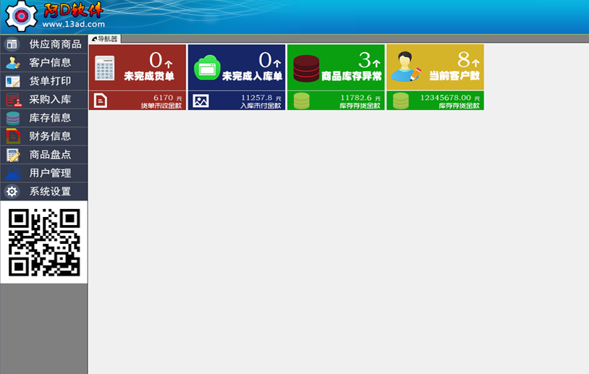Click the coin stack beside 11782.6 元
The width and height of the screenshot is (589, 374).
click(301, 101)
